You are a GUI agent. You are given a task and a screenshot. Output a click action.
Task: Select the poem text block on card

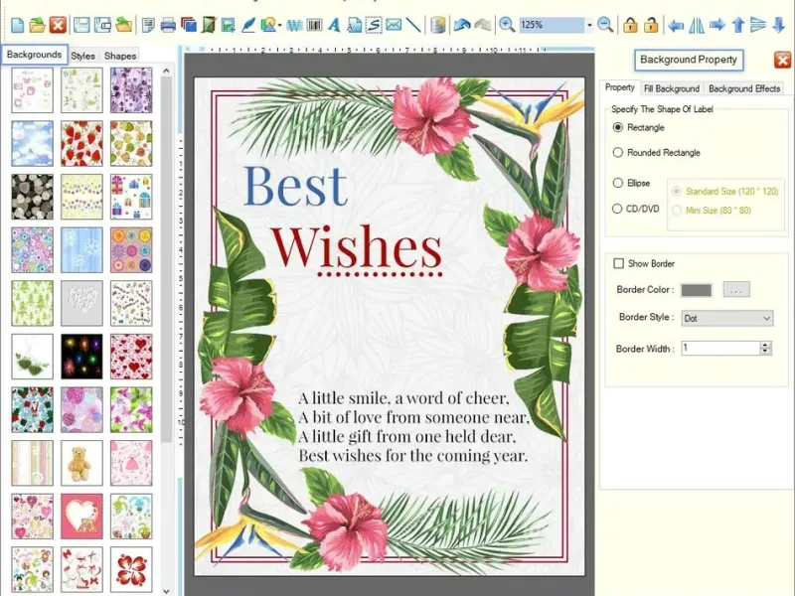pos(413,427)
